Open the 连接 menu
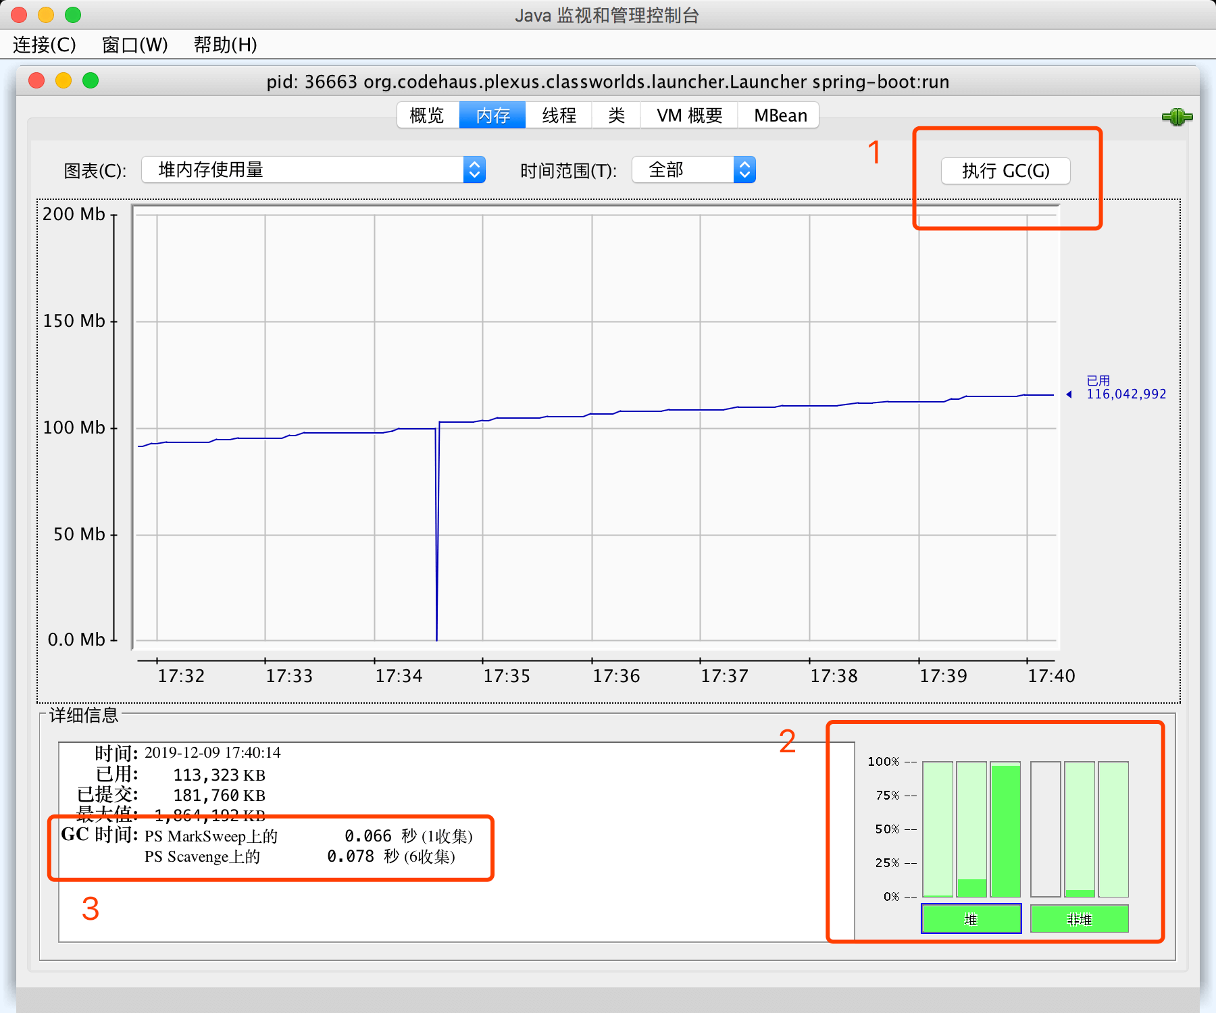The width and height of the screenshot is (1216, 1013). click(44, 45)
